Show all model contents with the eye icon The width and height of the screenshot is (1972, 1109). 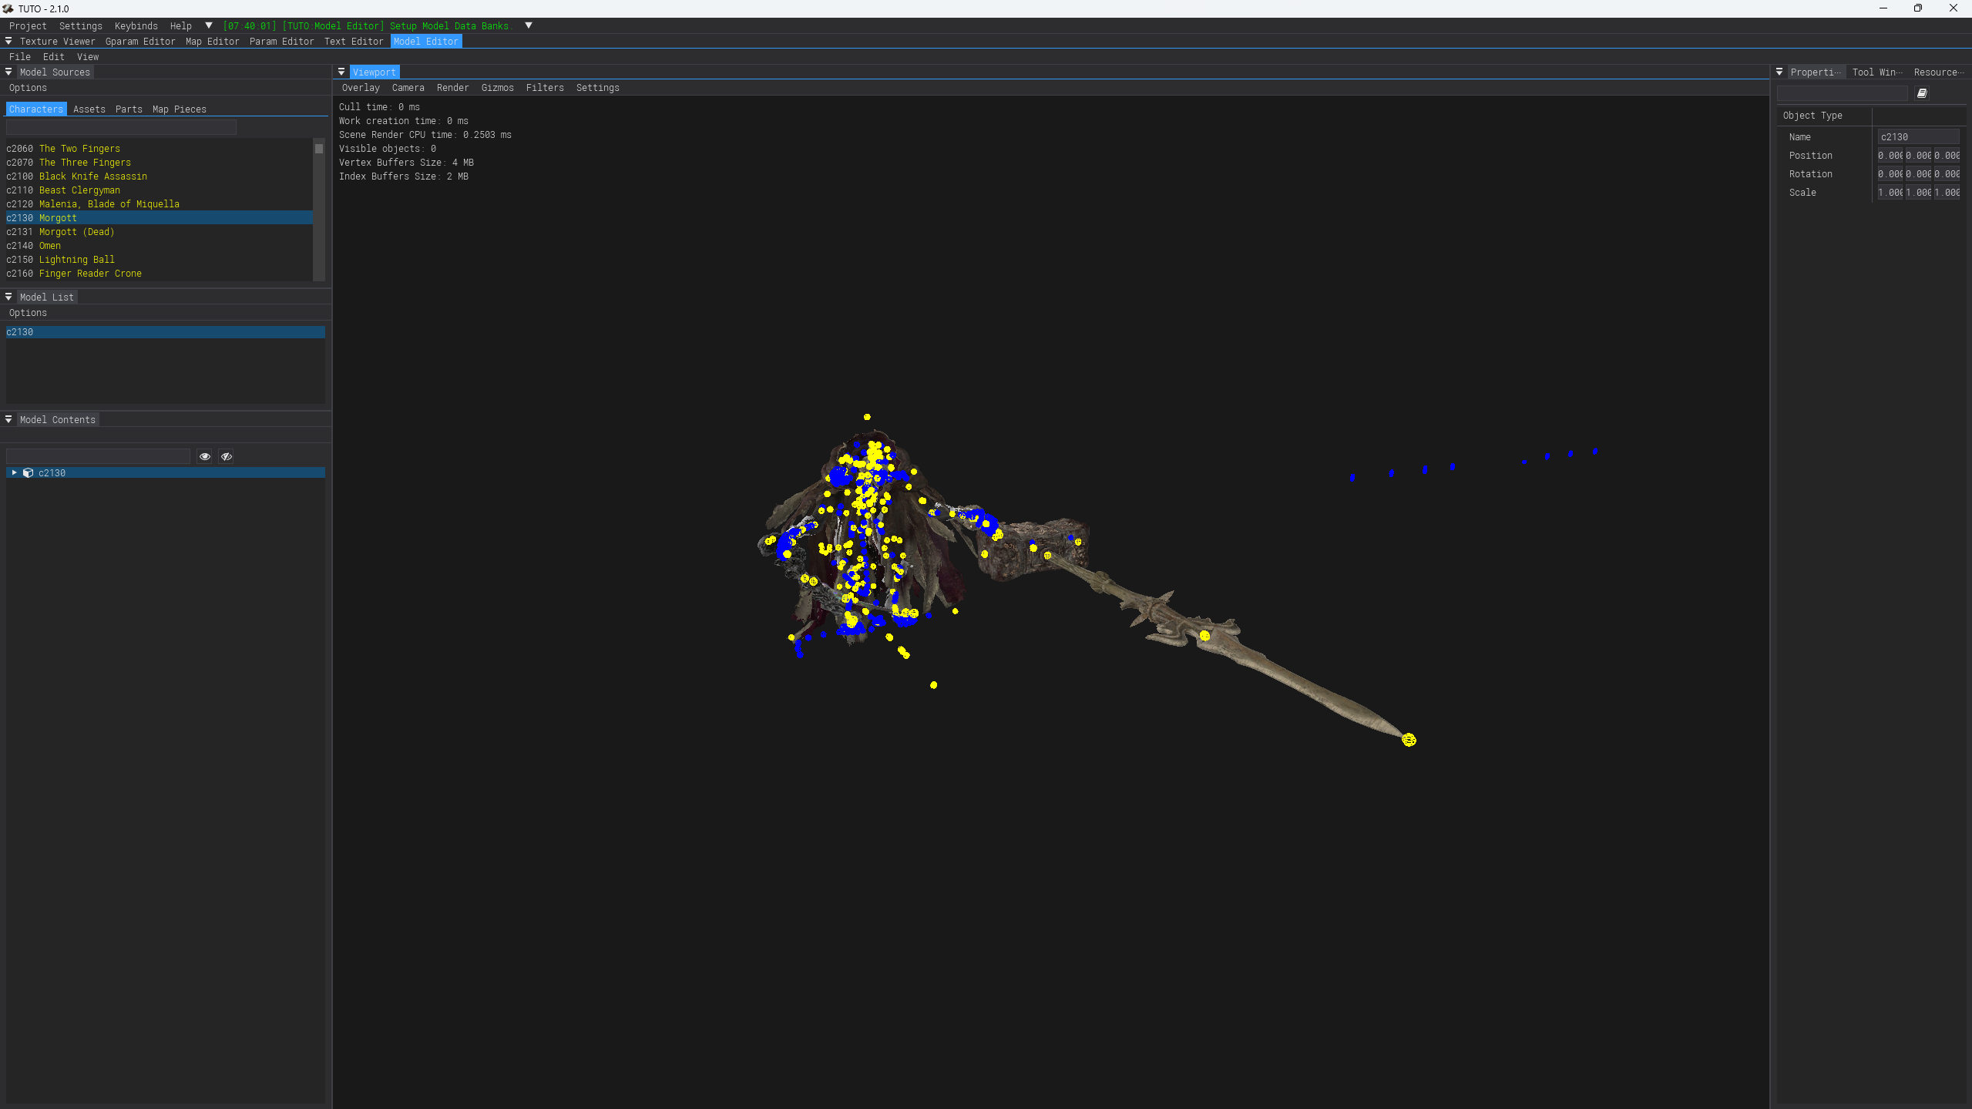pos(205,456)
